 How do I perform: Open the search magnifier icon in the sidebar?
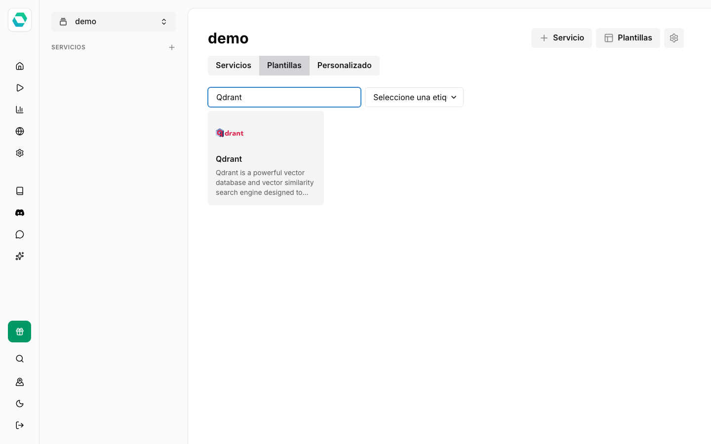tap(20, 359)
